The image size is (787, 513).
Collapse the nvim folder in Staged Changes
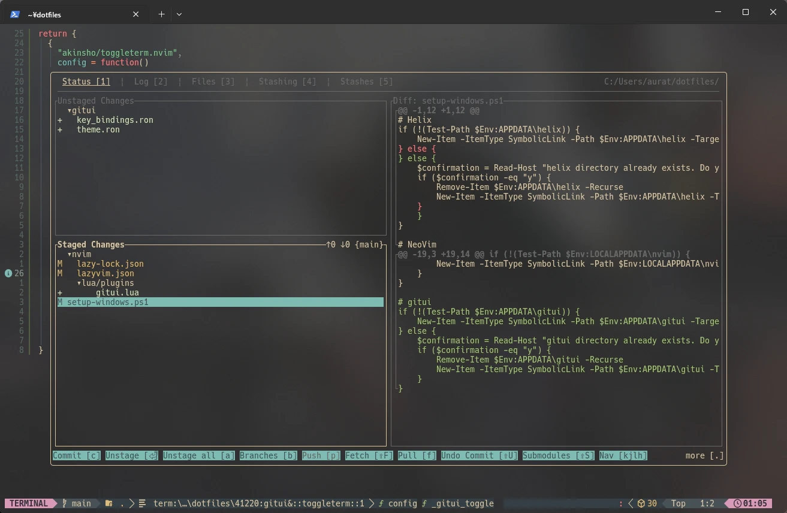pos(79,254)
